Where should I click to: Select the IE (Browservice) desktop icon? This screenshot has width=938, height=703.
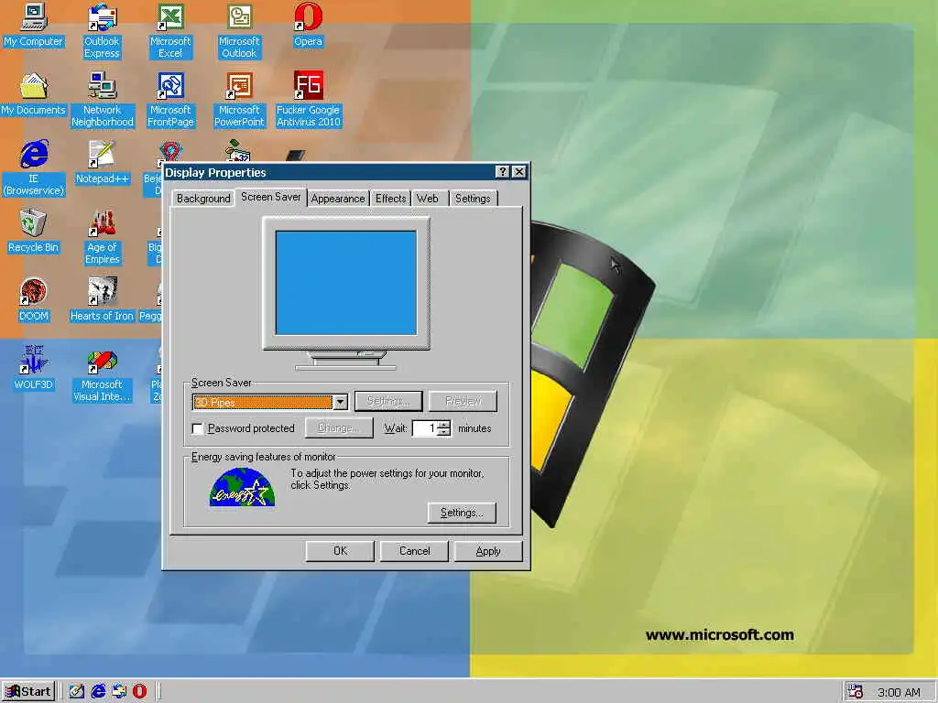coord(34,168)
